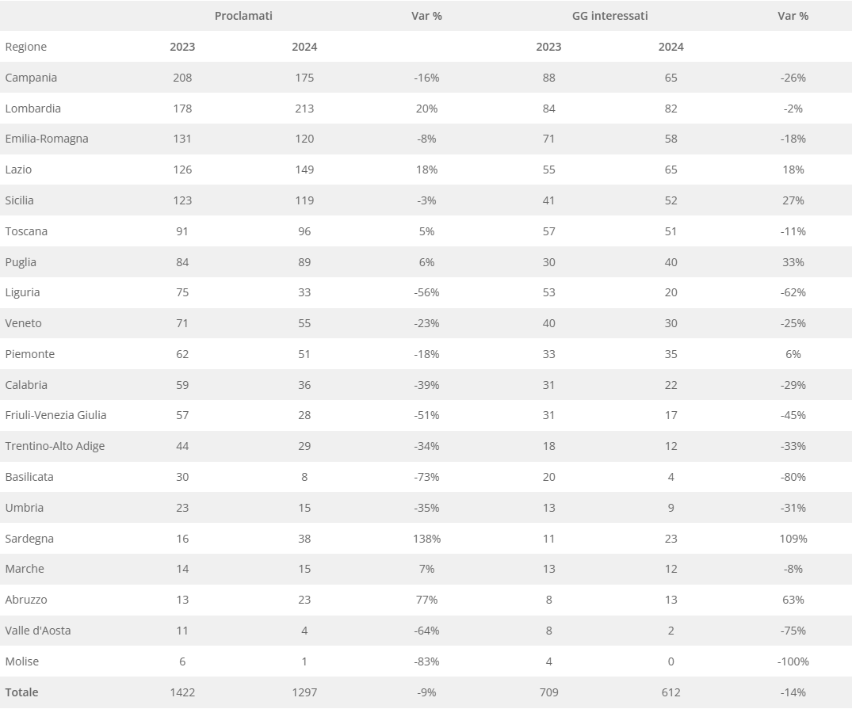Select the Valle d'Aosta row label
Screen dimensions: 852x709
pos(38,631)
